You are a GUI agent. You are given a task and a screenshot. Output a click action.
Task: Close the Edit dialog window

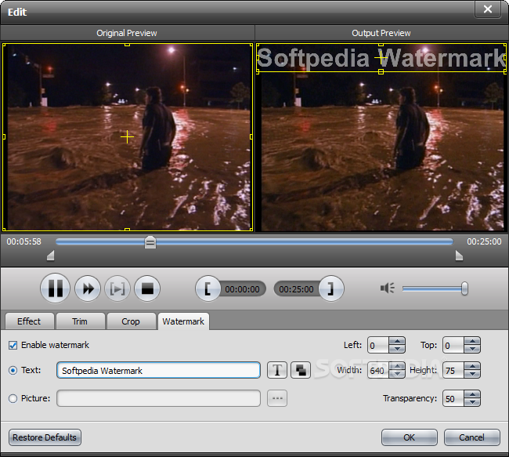(x=488, y=9)
